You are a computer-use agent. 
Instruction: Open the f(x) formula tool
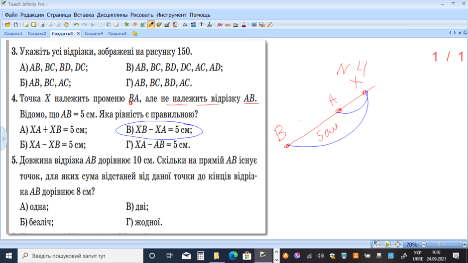click(220, 25)
